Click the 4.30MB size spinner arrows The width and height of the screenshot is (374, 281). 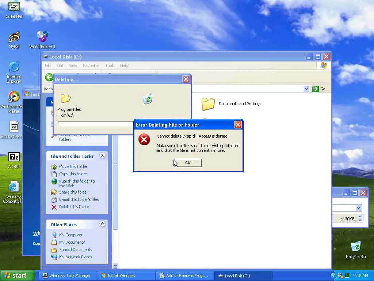pyautogui.click(x=360, y=218)
